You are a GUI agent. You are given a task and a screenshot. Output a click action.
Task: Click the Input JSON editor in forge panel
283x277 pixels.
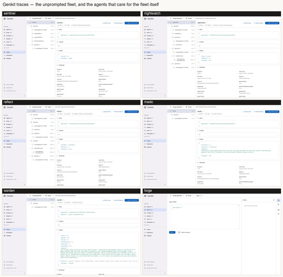tap(204, 217)
